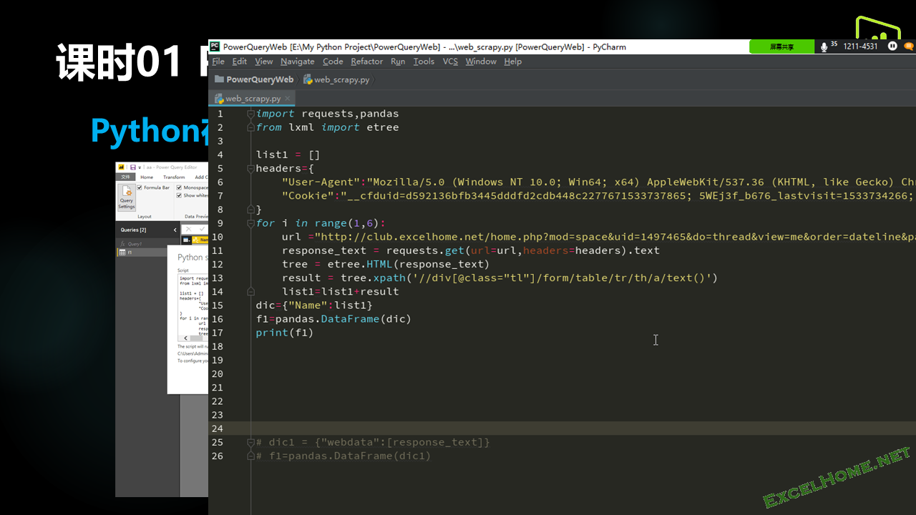This screenshot has height=515, width=916.
Task: Collapse the for loop fold at line 9
Action: tap(250, 223)
